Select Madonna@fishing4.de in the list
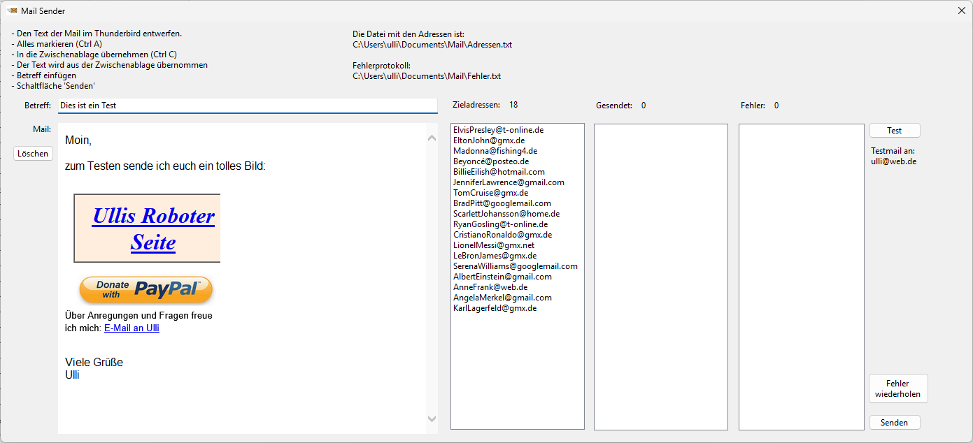Screen dimensions: 973x443 [x=495, y=151]
